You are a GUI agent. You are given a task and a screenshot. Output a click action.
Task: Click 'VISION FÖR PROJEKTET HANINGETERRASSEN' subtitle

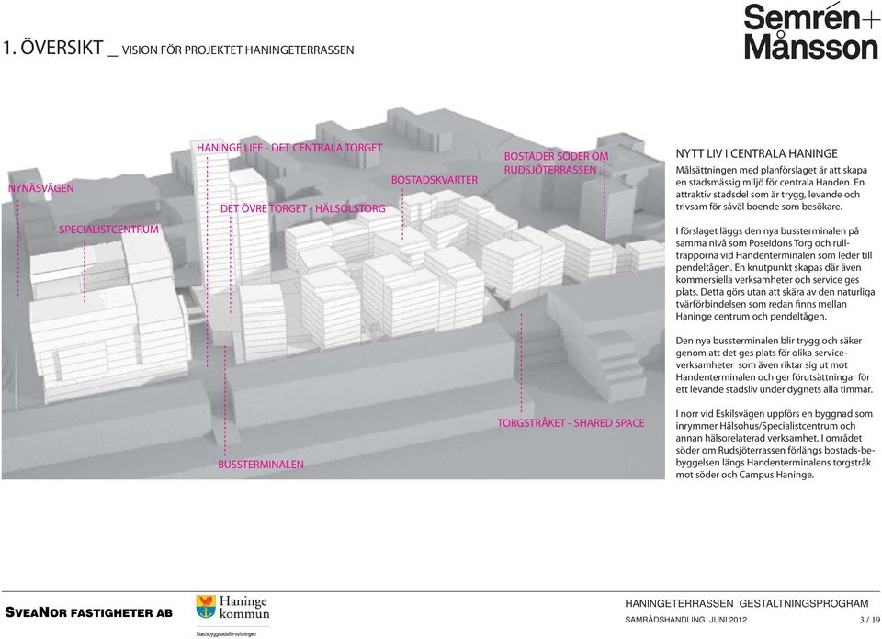point(238,50)
